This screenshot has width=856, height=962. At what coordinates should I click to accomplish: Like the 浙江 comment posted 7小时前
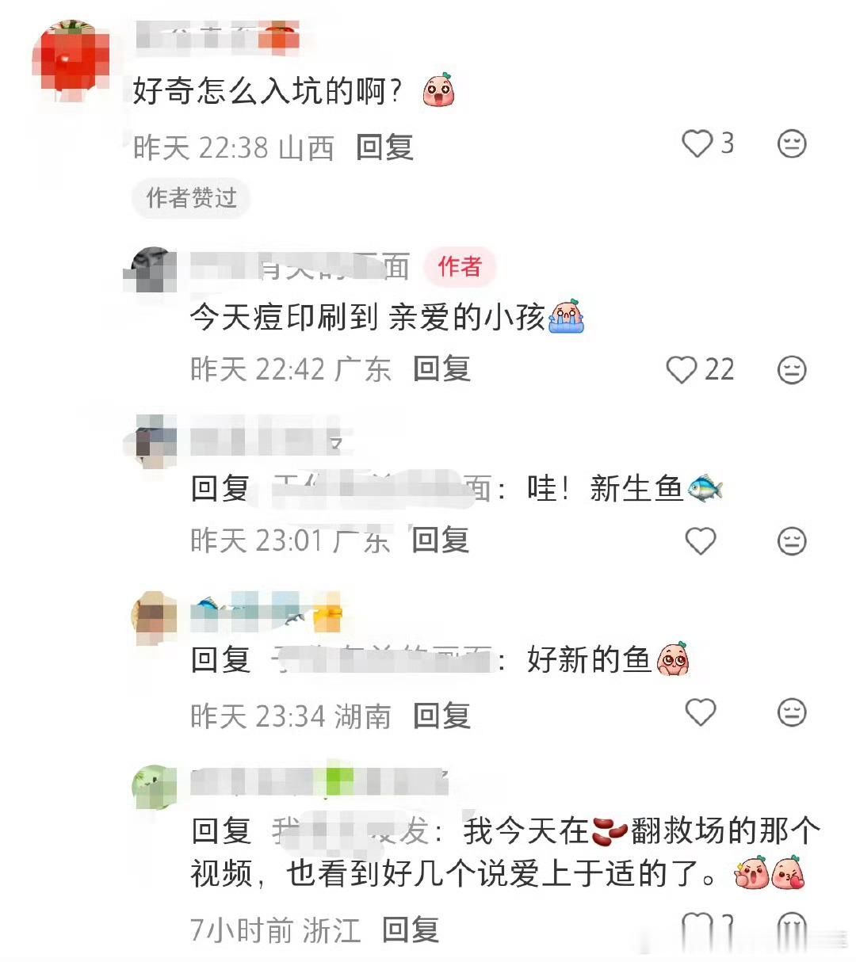[697, 927]
